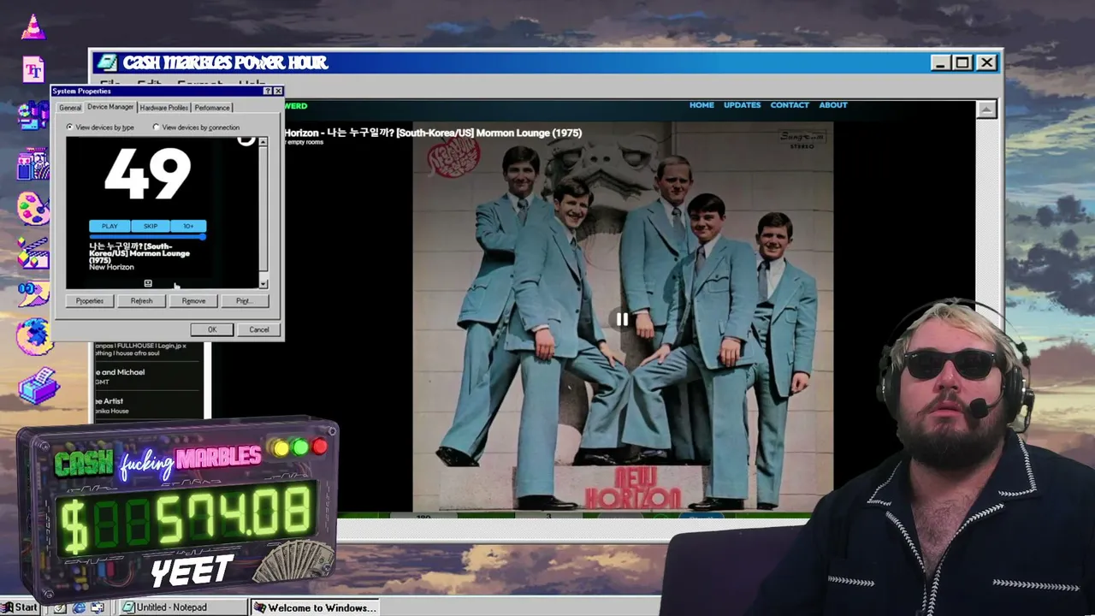The image size is (1095, 616).
Task: Open the ABOUT page link
Action: pos(833,105)
